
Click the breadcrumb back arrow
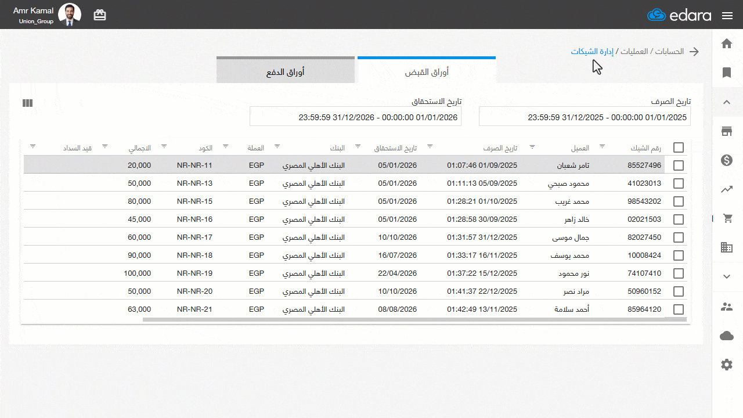click(694, 52)
